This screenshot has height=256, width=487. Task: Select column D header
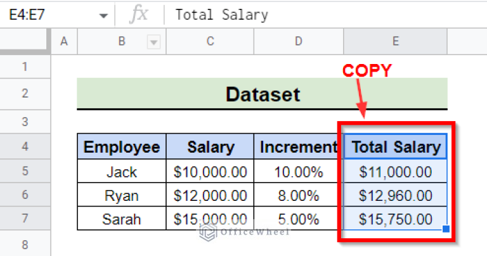click(x=299, y=41)
